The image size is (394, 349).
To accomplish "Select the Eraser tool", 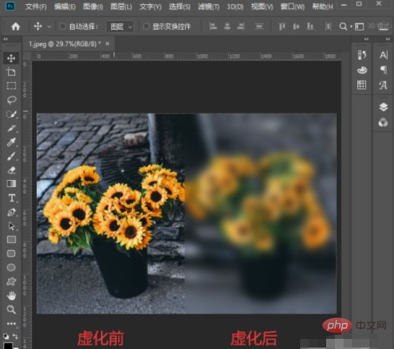I will [11, 170].
